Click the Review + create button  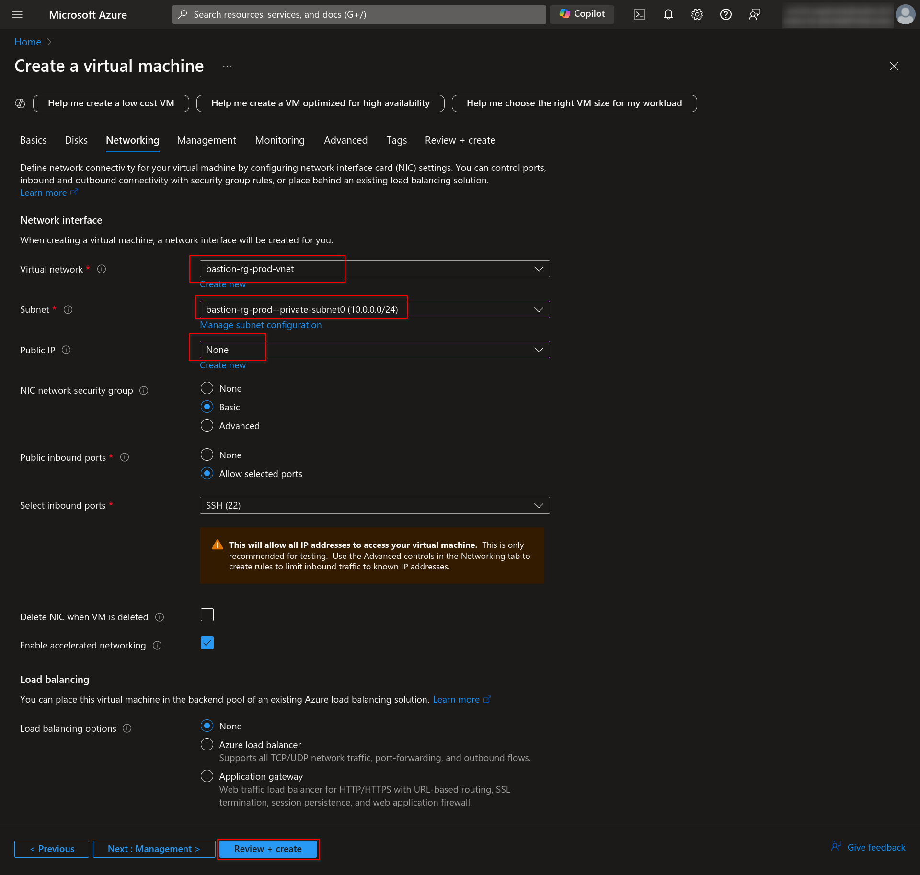[267, 849]
